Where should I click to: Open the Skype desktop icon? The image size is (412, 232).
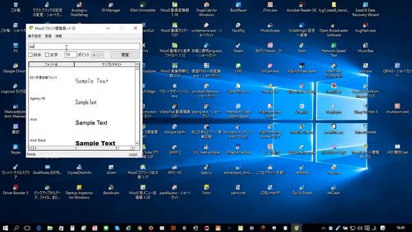(15, 150)
